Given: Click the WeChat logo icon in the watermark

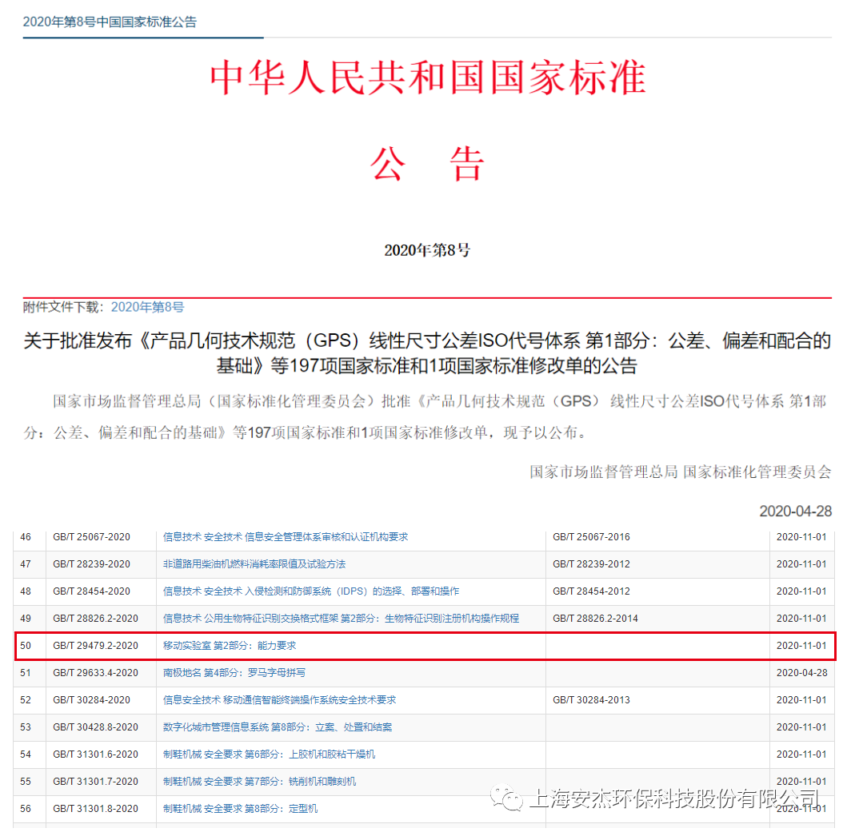Looking at the screenshot, I should coord(507,797).
